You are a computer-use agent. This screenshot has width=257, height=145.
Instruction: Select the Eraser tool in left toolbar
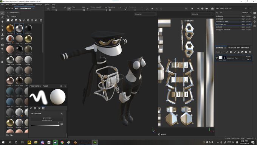2,17
